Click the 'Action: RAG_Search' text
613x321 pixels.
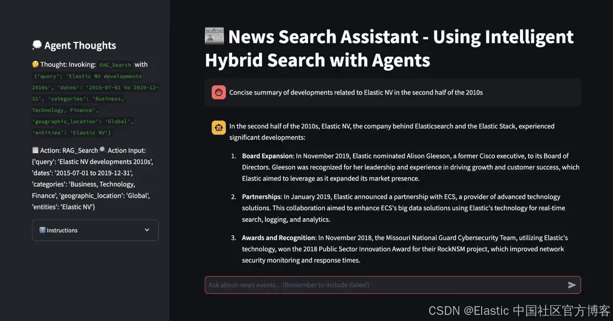pyautogui.click(x=69, y=150)
